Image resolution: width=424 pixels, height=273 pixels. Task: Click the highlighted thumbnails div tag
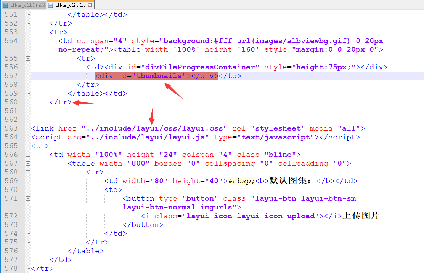point(156,76)
